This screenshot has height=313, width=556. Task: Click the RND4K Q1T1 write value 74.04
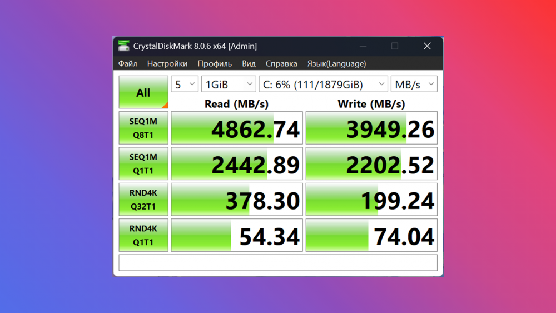[371, 235]
